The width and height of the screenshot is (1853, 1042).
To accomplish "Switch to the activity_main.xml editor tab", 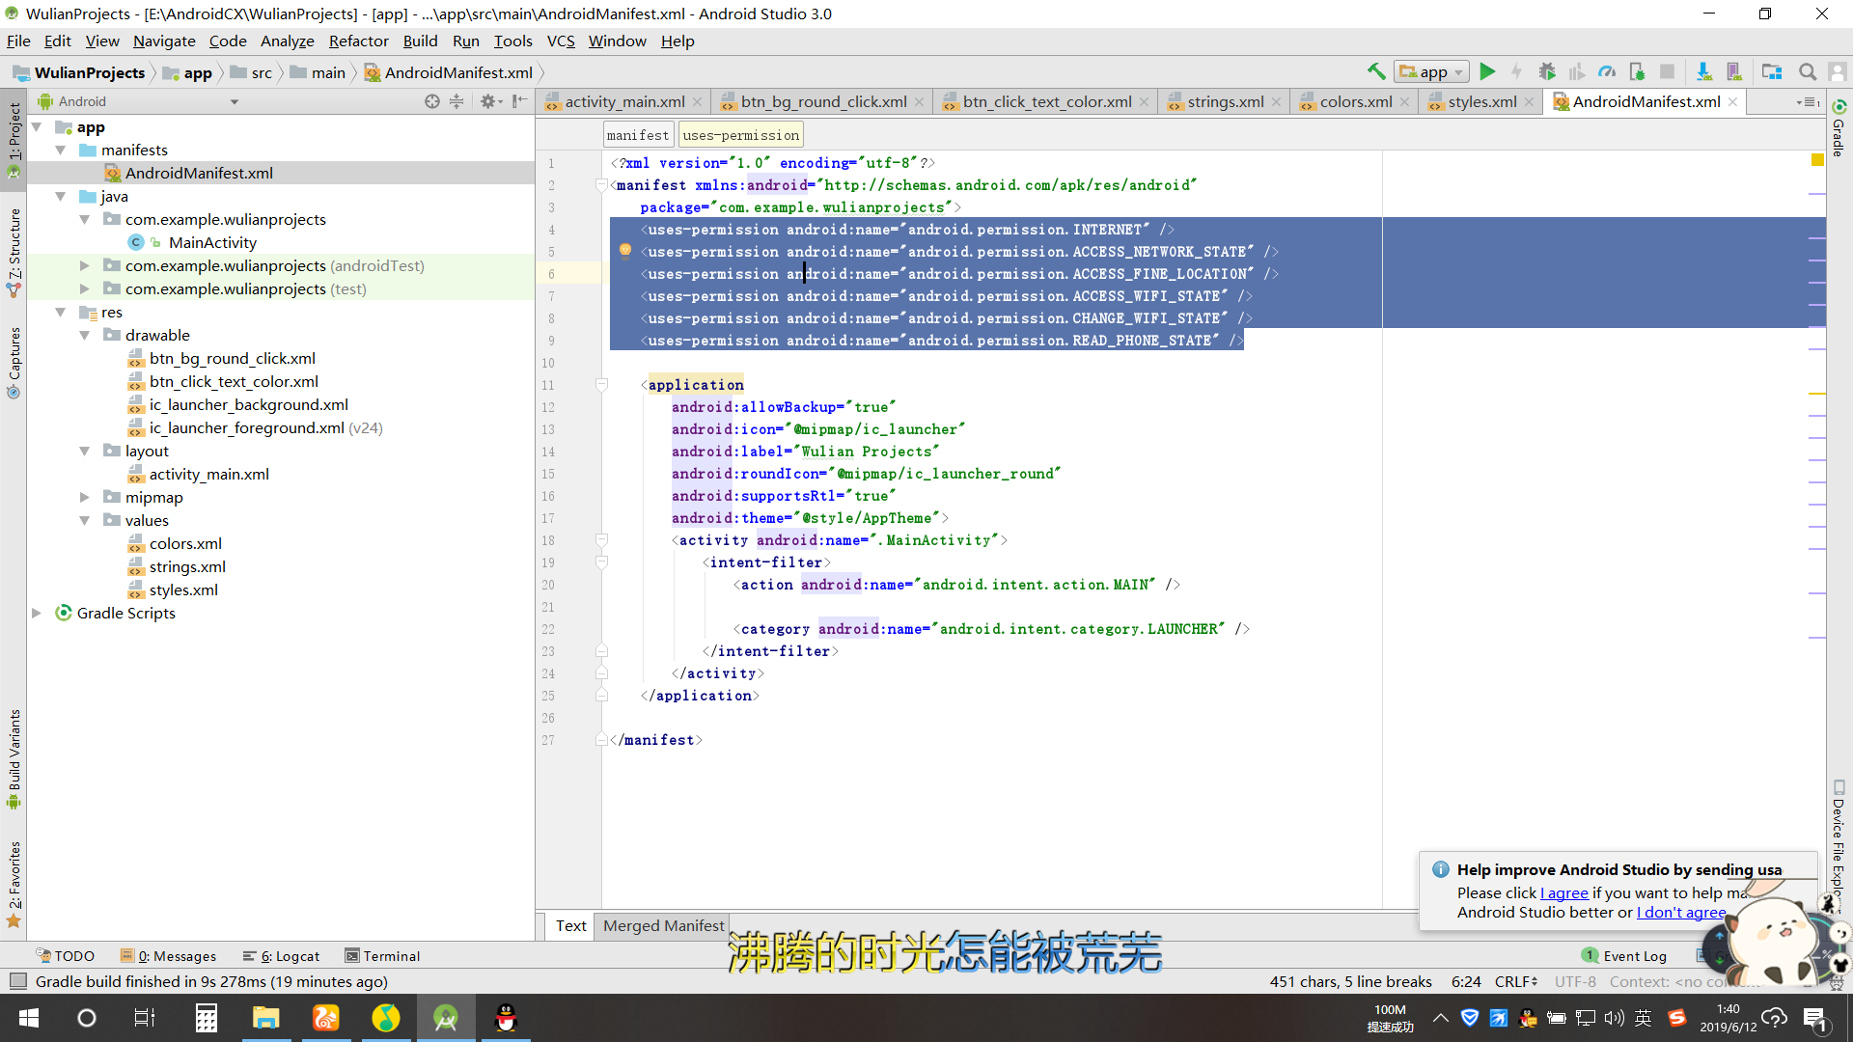I will point(624,101).
